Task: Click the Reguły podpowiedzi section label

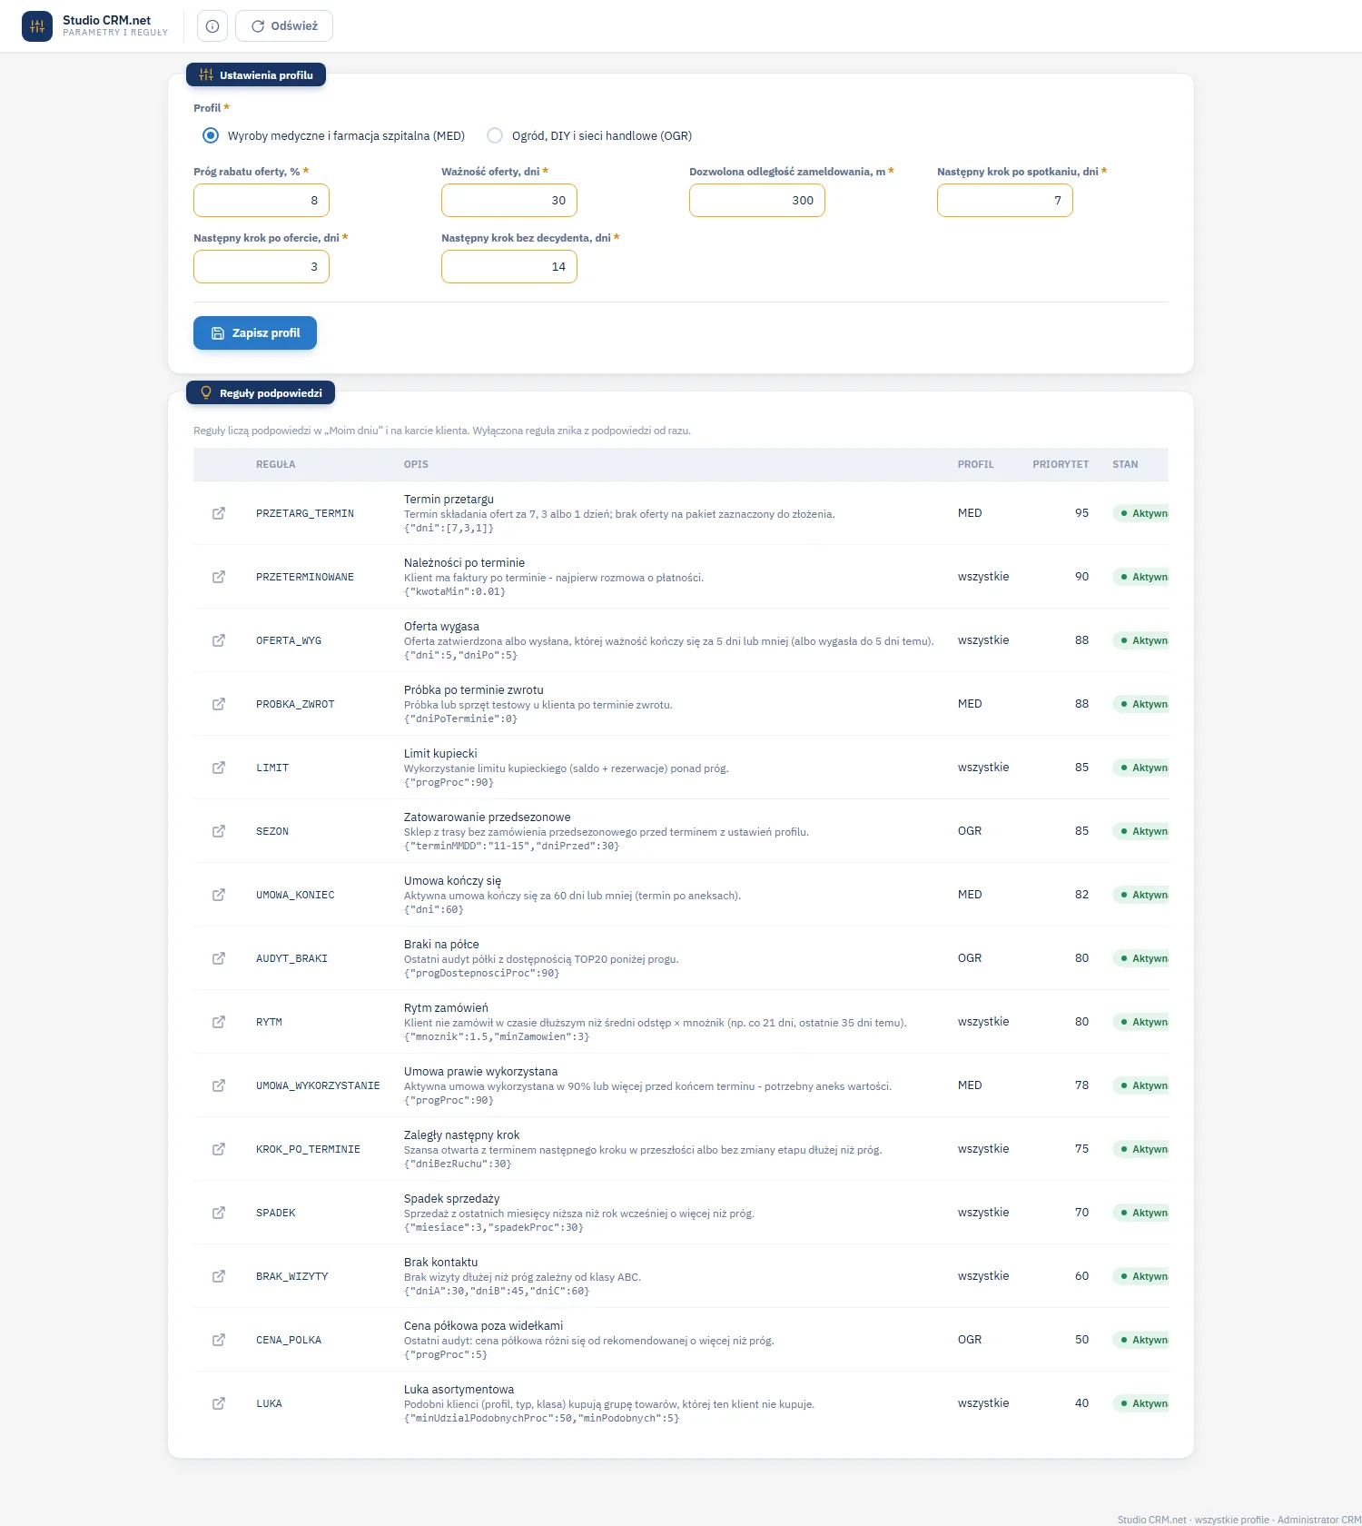Action: pos(261,393)
